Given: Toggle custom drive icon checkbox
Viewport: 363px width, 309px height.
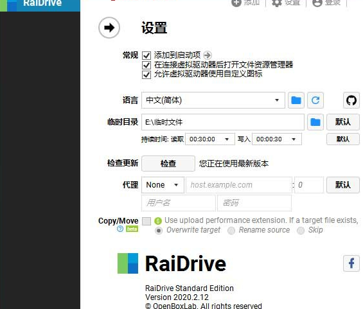Looking at the screenshot, I should coord(146,75).
